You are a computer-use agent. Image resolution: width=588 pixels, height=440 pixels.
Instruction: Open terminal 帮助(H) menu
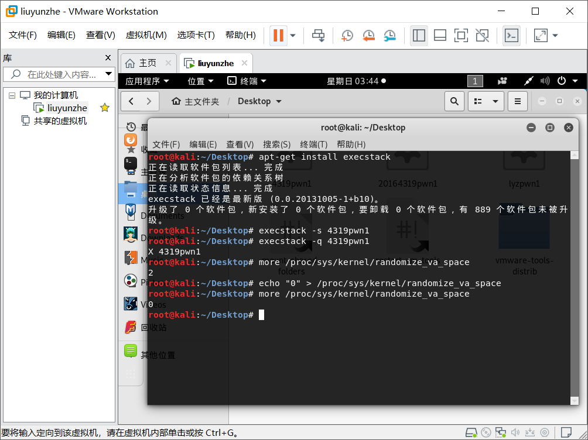(351, 145)
